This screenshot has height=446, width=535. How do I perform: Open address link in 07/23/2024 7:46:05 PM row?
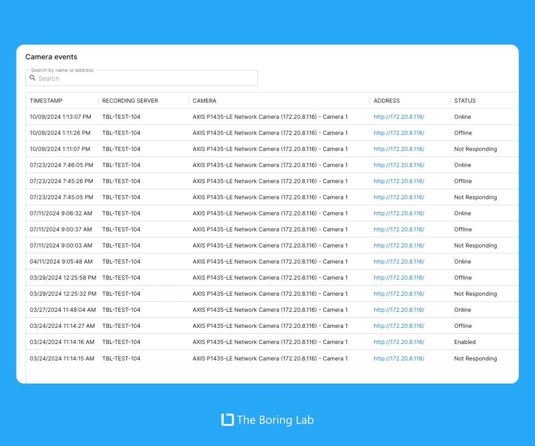399,165
